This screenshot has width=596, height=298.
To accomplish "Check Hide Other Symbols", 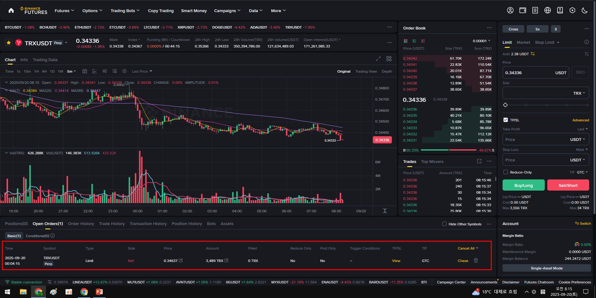I will point(444,224).
